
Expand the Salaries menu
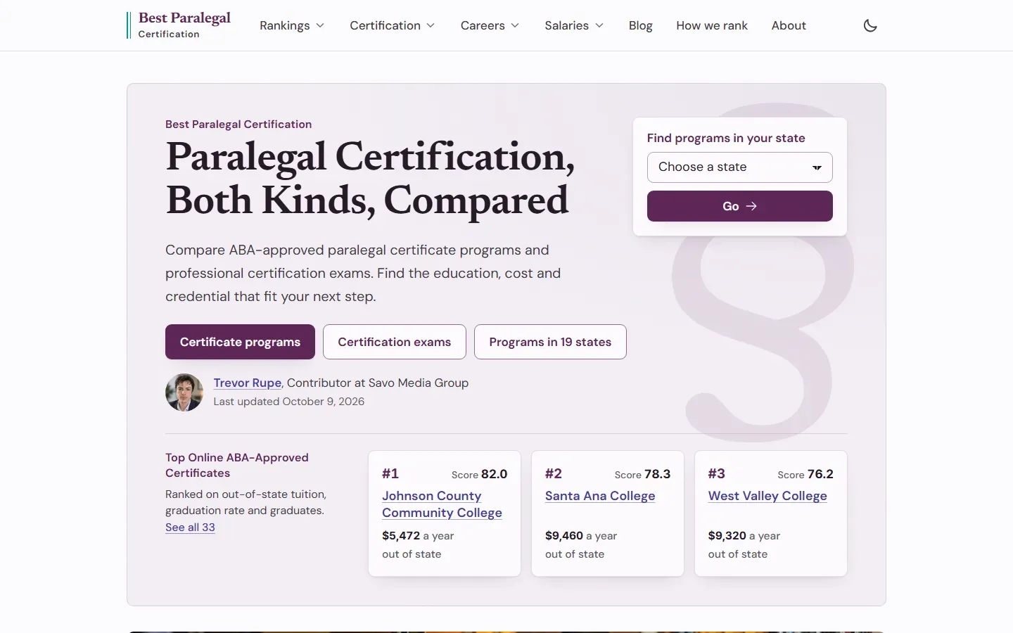[574, 25]
